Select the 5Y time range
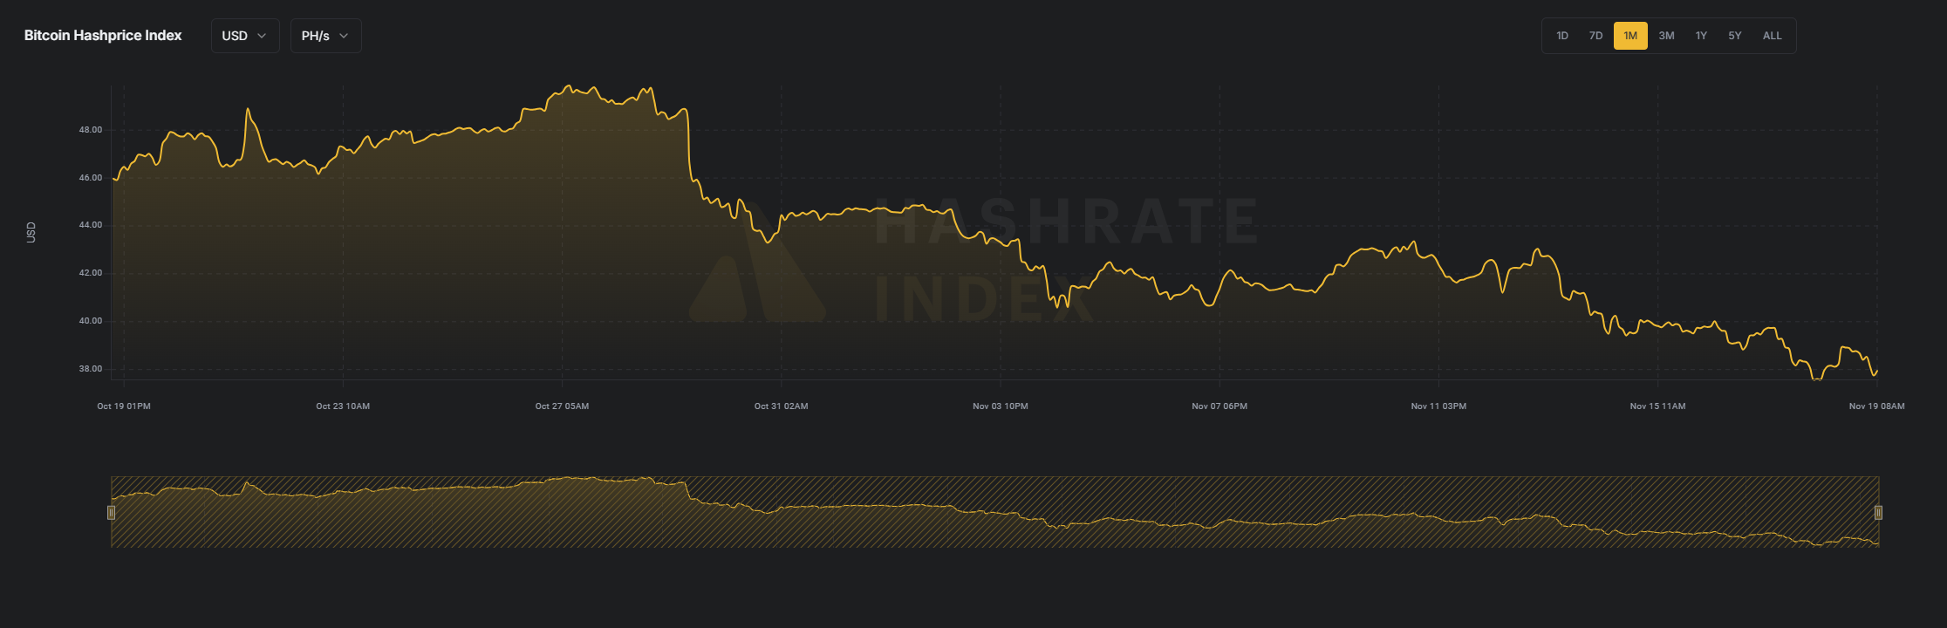The height and width of the screenshot is (628, 1947). click(x=1734, y=36)
